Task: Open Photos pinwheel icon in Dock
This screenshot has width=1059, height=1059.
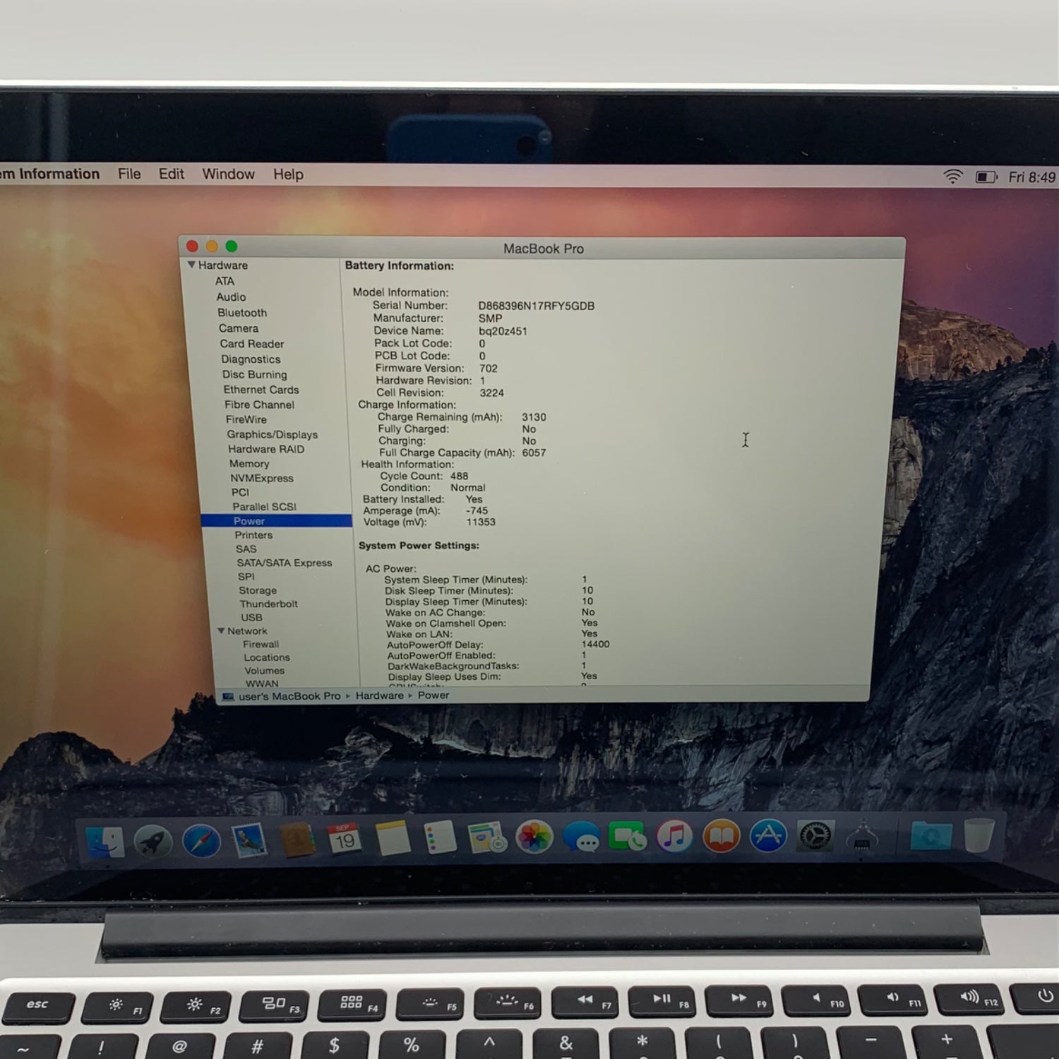Action: click(x=534, y=837)
